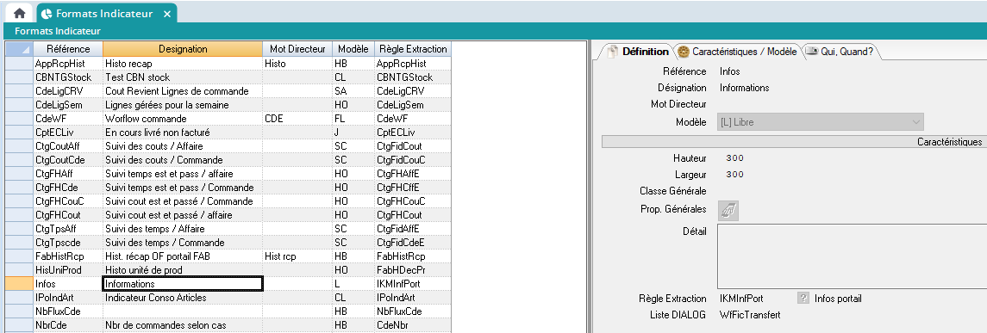Select the CBNTGStock reference cell
Viewport: 987px width, 333px height.
[68, 77]
